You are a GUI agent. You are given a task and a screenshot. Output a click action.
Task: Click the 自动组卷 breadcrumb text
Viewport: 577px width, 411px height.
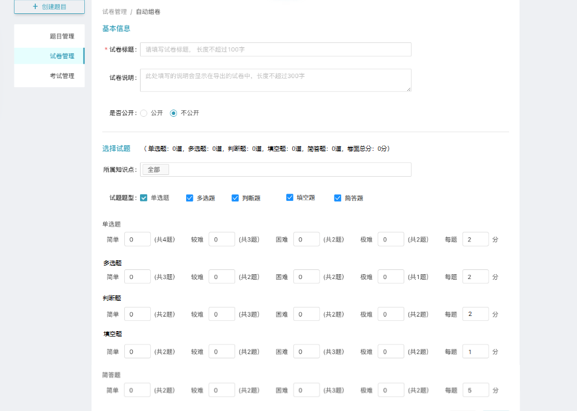[148, 12]
